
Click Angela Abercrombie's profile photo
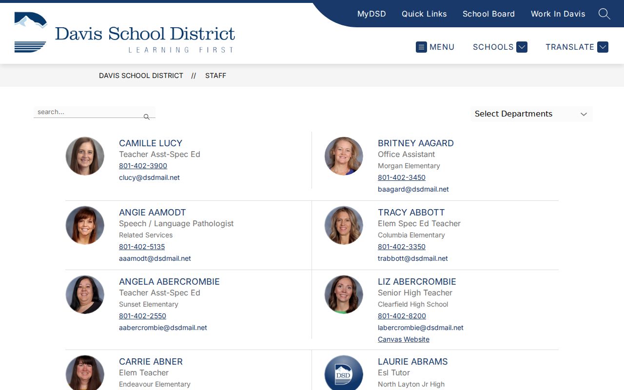[85, 294]
